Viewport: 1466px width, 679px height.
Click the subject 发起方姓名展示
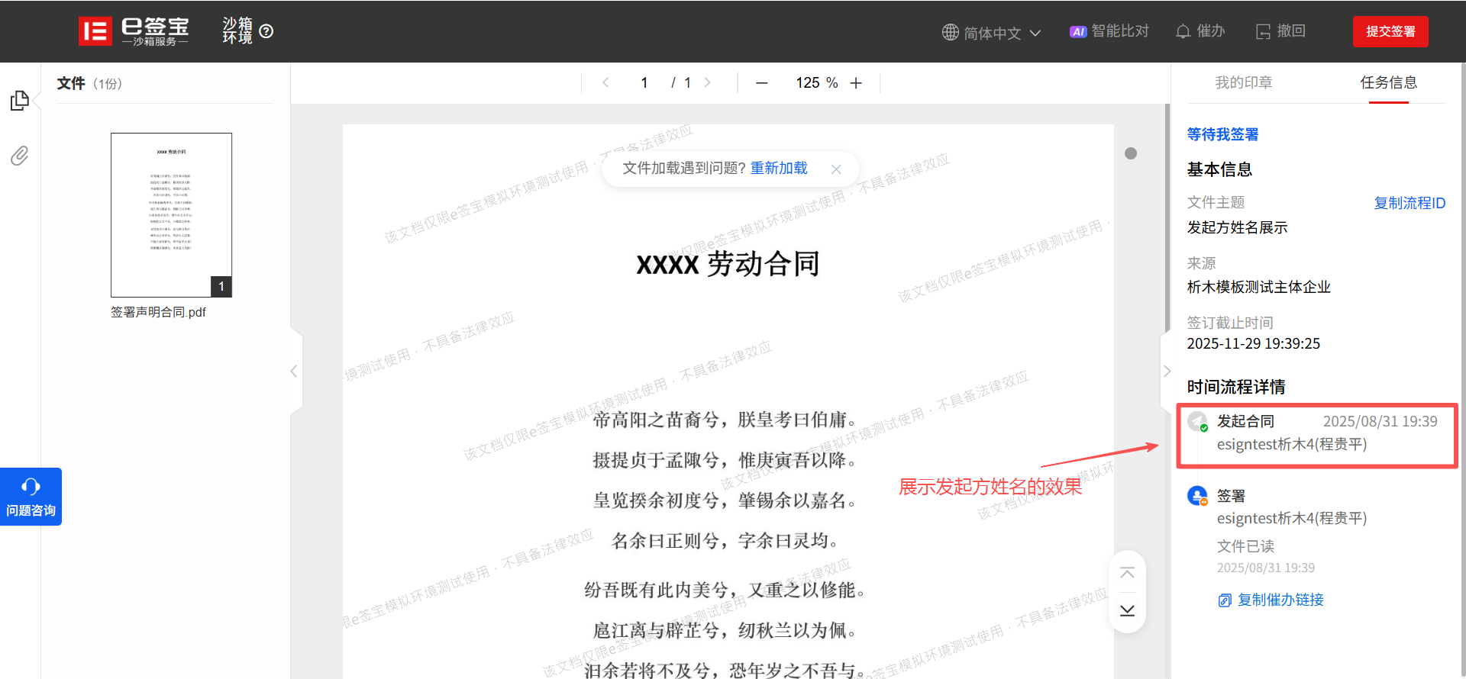[x=1237, y=227]
